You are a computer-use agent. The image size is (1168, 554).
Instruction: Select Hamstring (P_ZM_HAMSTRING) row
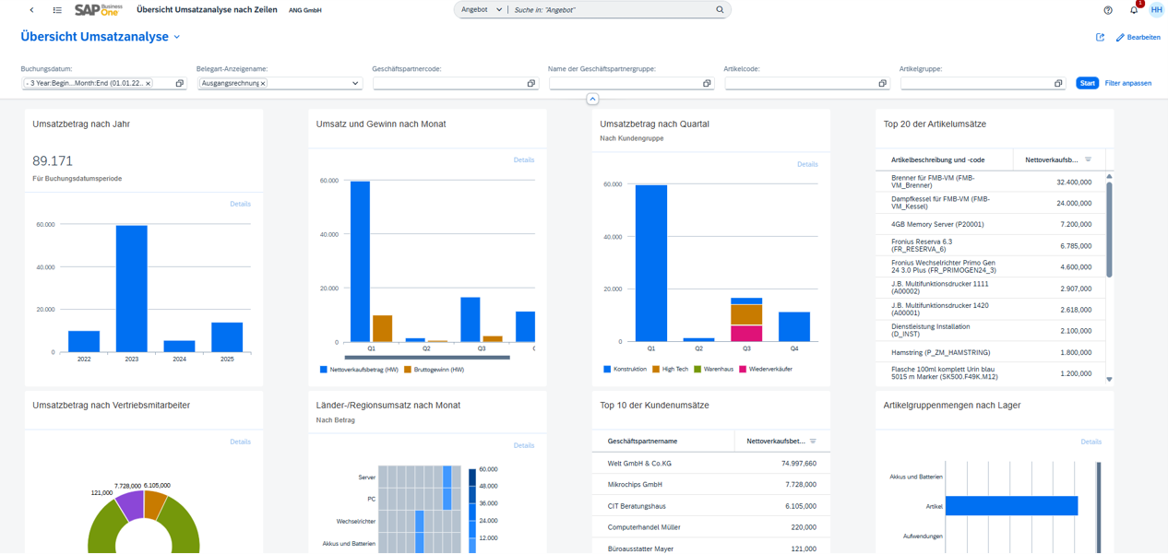(x=990, y=352)
